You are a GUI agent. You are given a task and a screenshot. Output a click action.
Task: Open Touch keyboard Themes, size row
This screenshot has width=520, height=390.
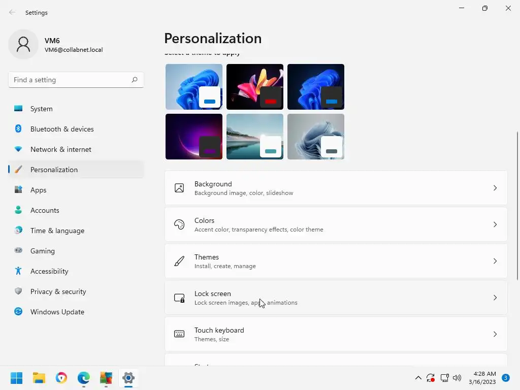coord(336,334)
